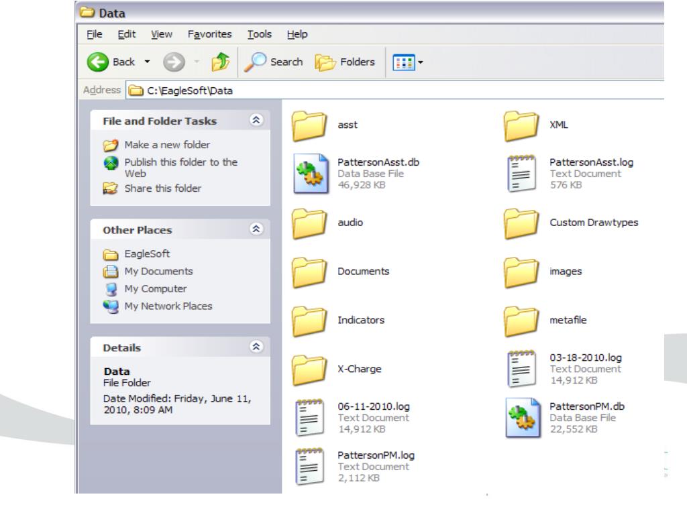
Task: Click the My Network Places icon
Action: [111, 306]
